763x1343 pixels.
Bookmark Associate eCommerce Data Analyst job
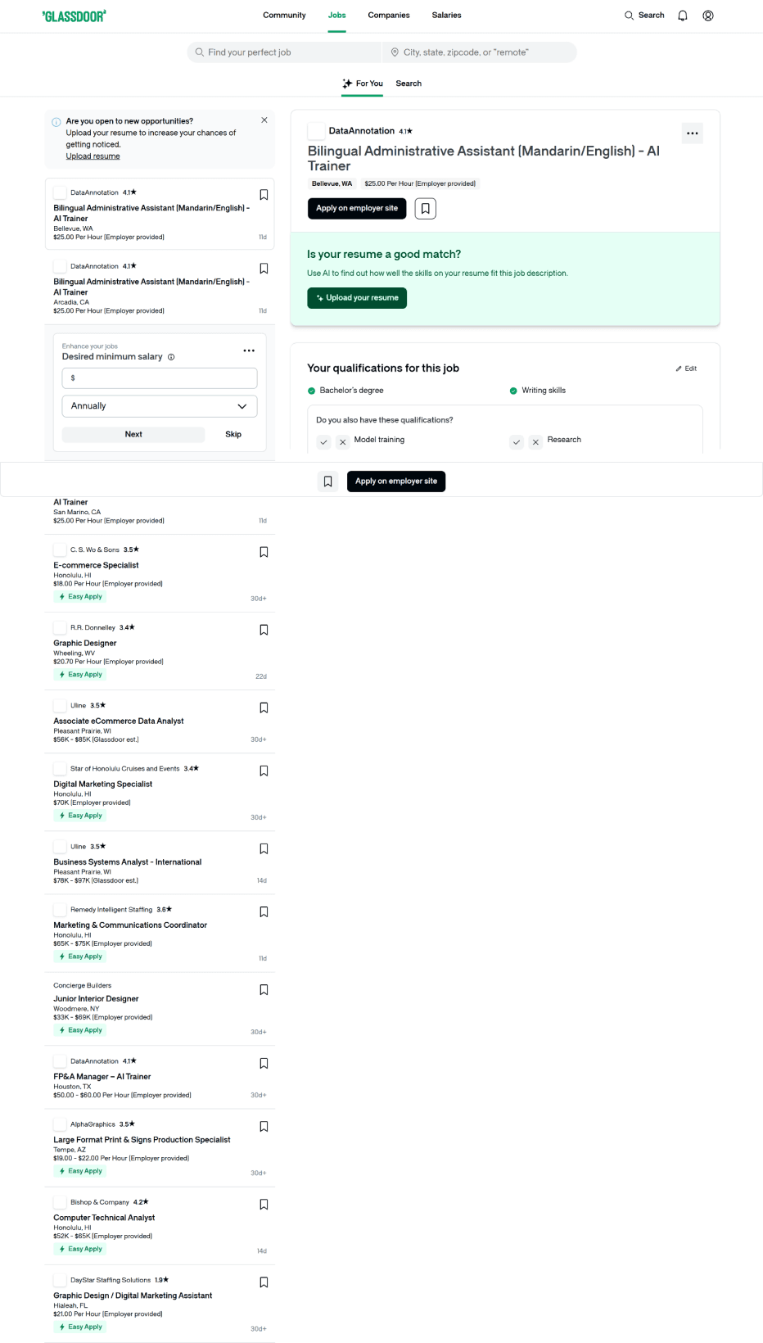(264, 708)
